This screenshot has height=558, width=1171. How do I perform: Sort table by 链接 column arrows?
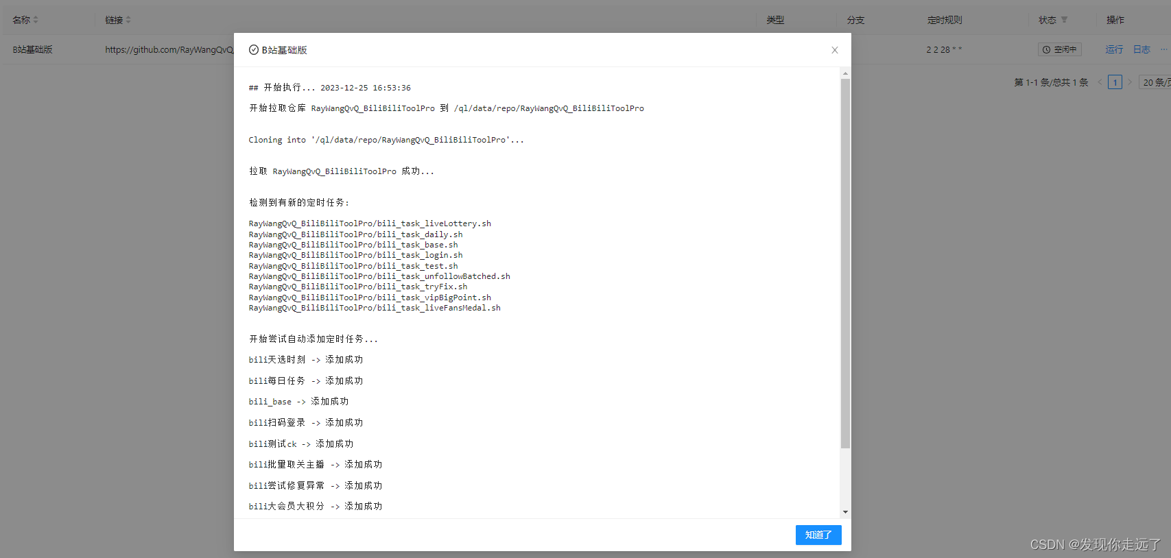click(128, 20)
